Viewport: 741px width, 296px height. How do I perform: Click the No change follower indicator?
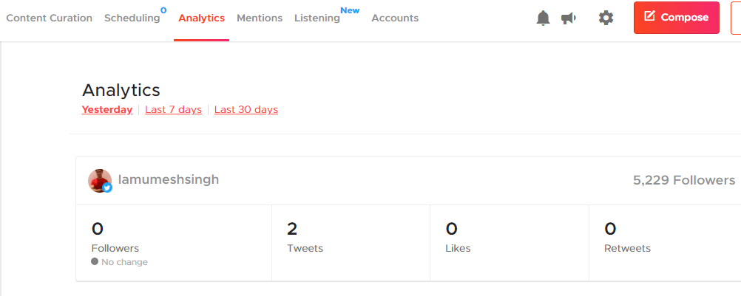click(120, 262)
